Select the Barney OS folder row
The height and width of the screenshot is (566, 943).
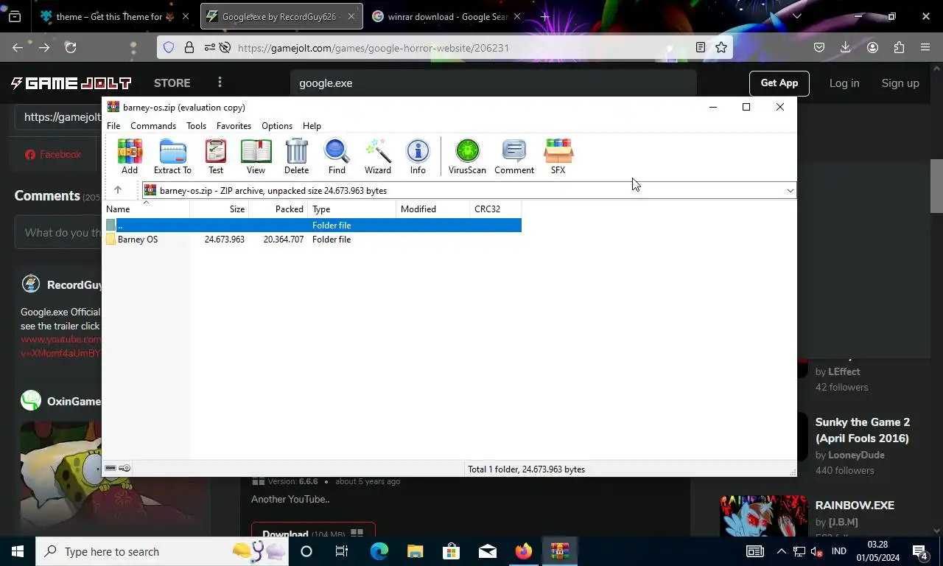(313, 240)
